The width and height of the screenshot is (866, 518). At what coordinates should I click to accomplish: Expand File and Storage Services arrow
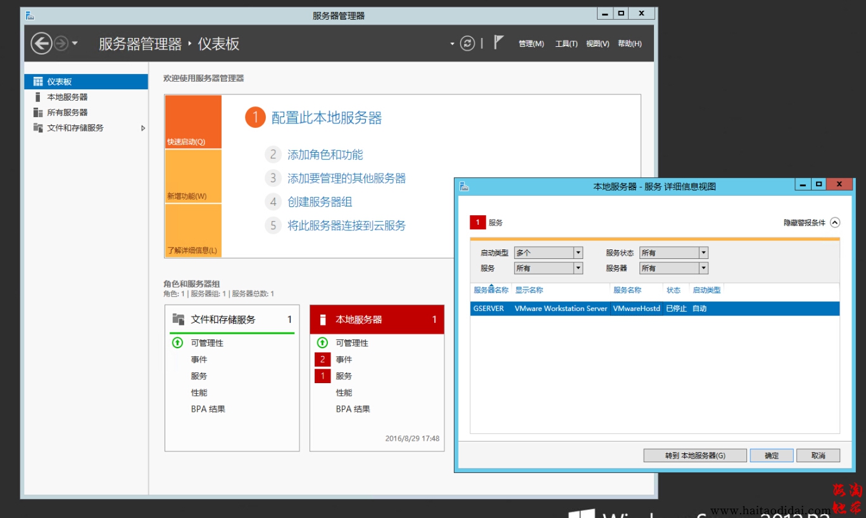143,128
